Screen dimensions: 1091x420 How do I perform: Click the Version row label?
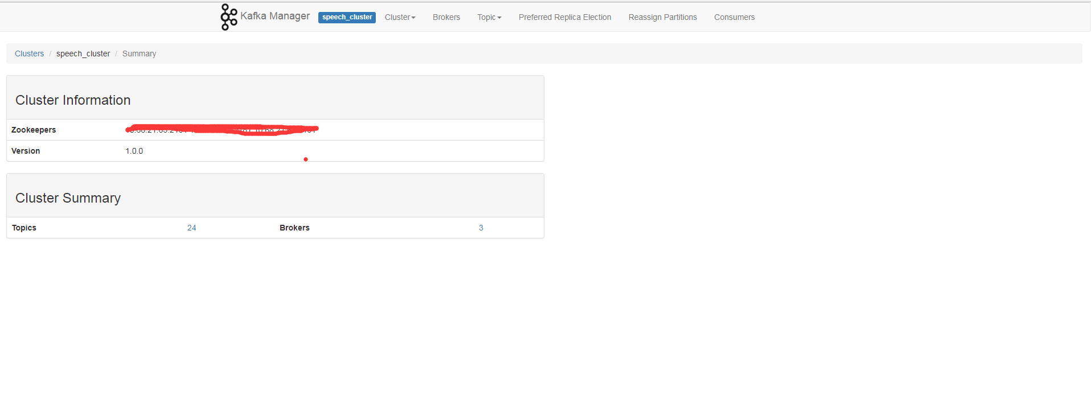click(x=26, y=151)
